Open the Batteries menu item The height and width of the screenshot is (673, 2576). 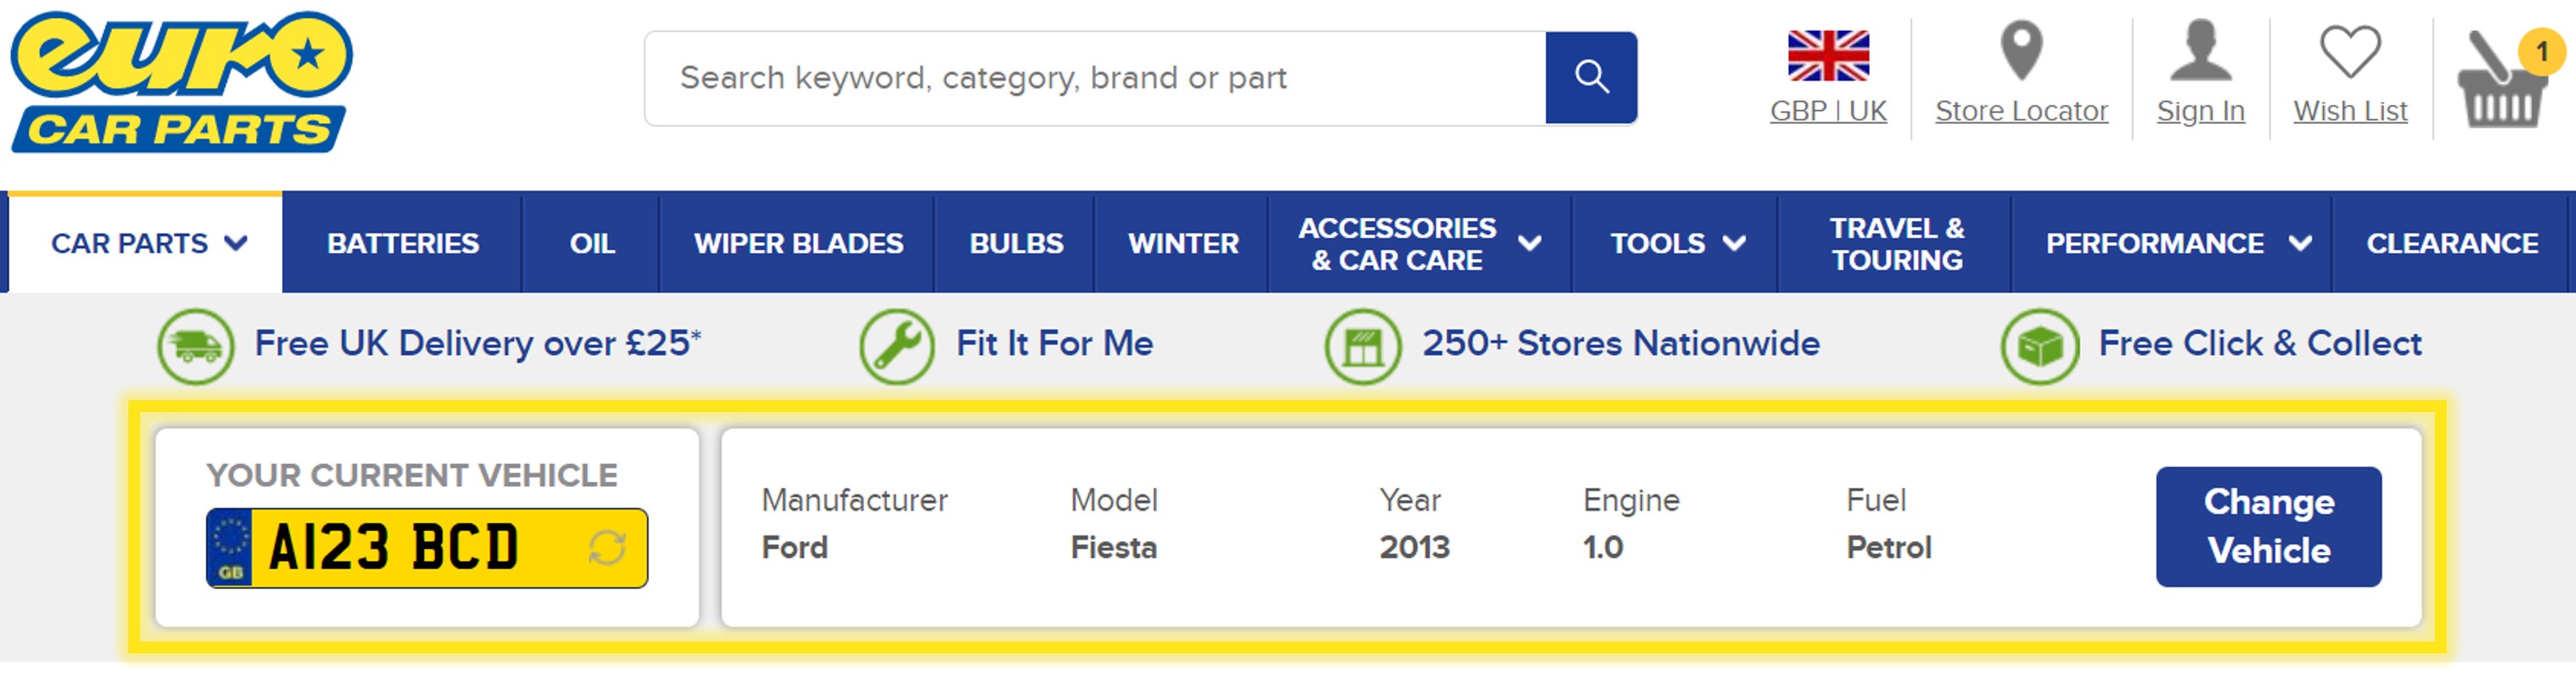[403, 243]
